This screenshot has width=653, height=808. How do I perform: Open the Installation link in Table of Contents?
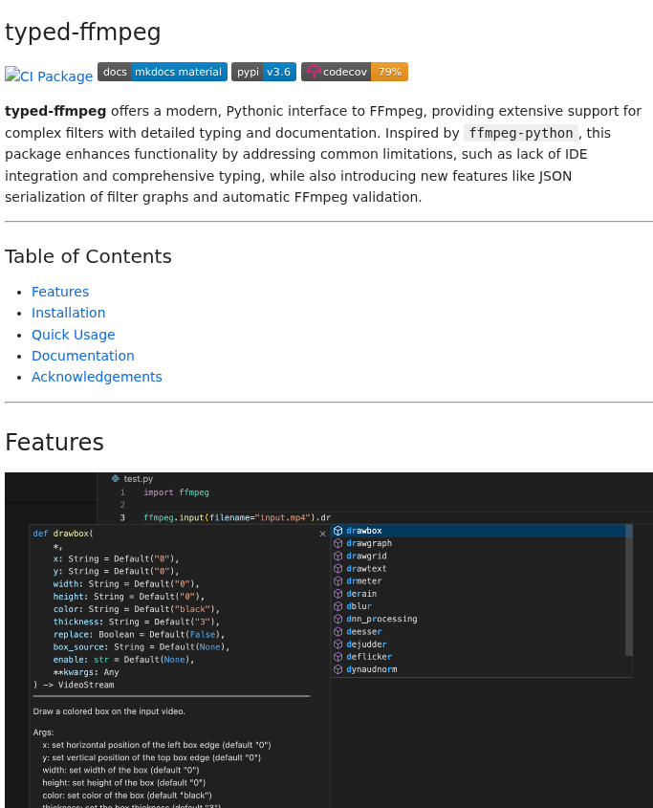tap(68, 313)
